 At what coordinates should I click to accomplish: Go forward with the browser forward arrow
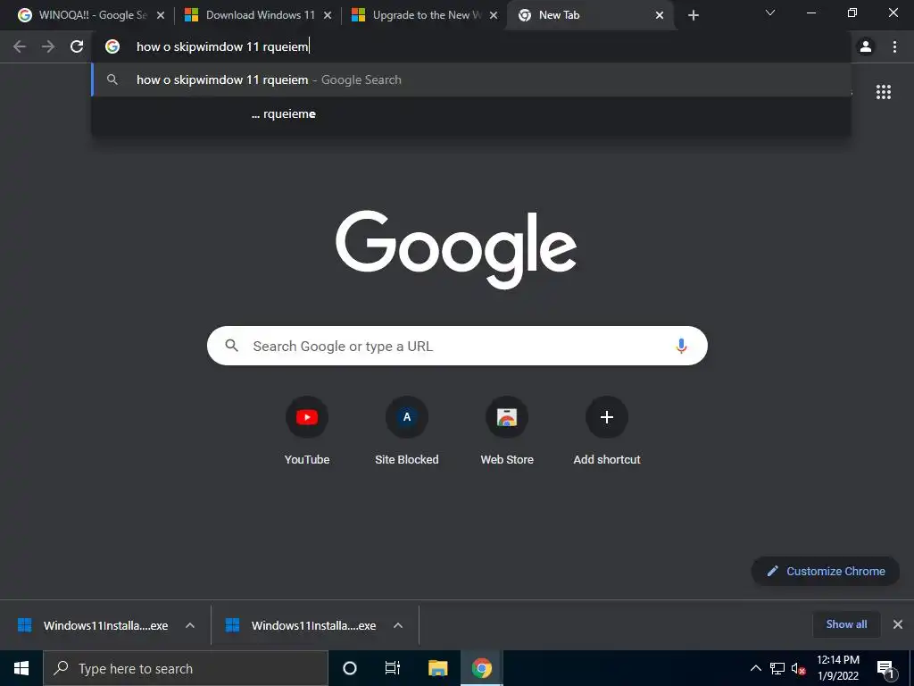[x=48, y=46]
